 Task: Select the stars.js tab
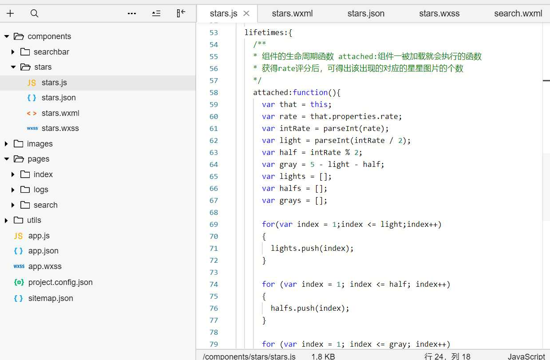223,13
